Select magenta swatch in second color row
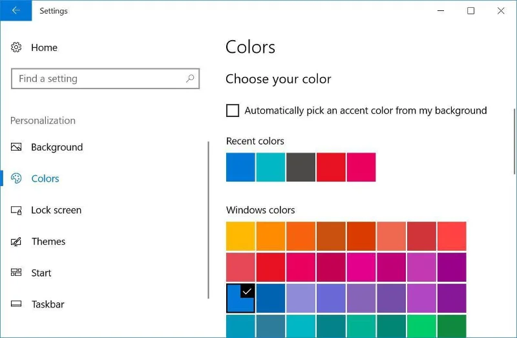Screen dimensions: 517x338 coord(361,267)
